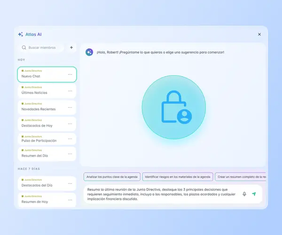Open options menu for Últimas Noticias

(x=70, y=91)
